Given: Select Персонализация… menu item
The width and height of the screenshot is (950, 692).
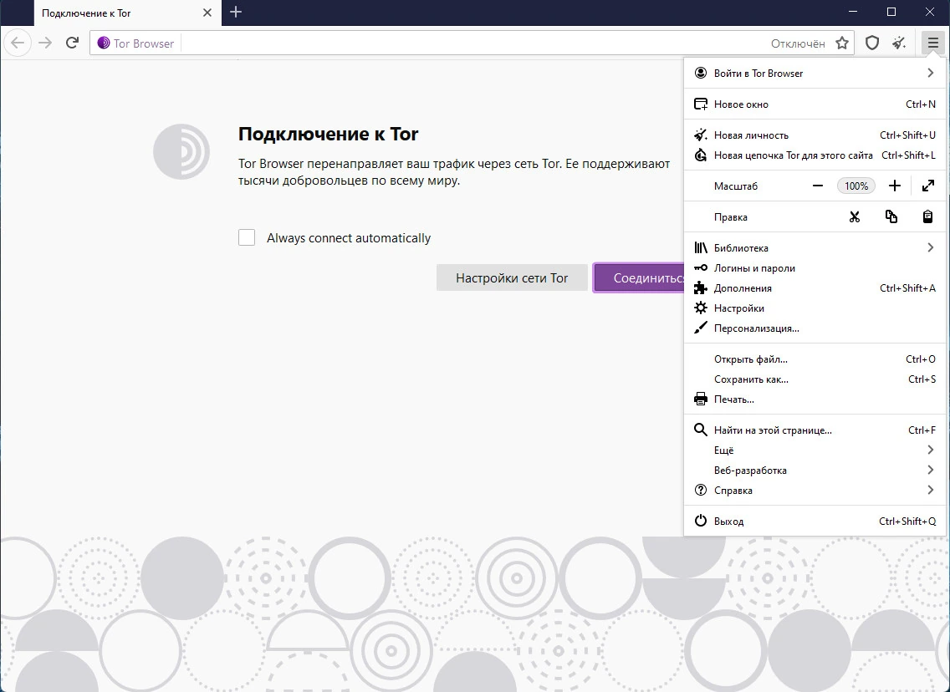Looking at the screenshot, I should point(815,328).
